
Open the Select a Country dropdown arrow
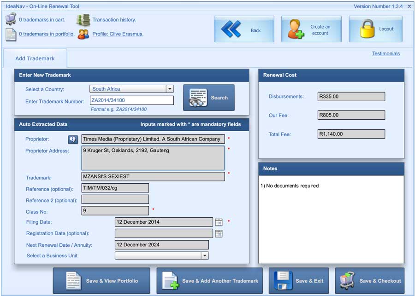point(170,89)
